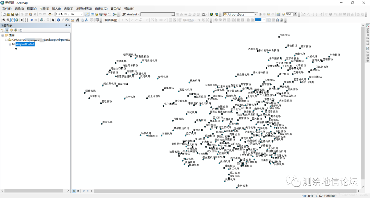Save the map document
The image size is (370, 198).
pyautogui.click(x=13, y=14)
